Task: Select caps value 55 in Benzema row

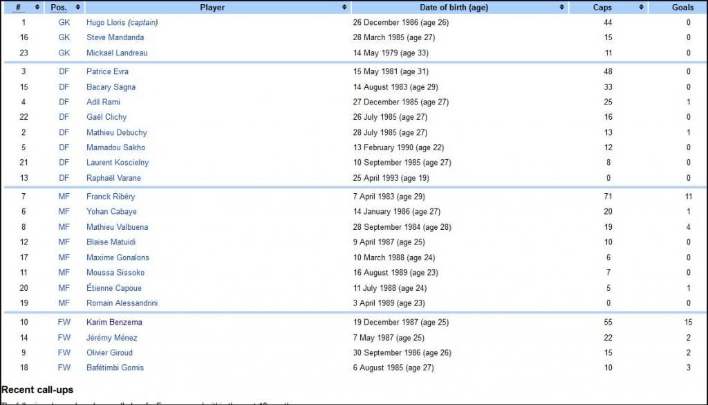Action: tap(608, 323)
